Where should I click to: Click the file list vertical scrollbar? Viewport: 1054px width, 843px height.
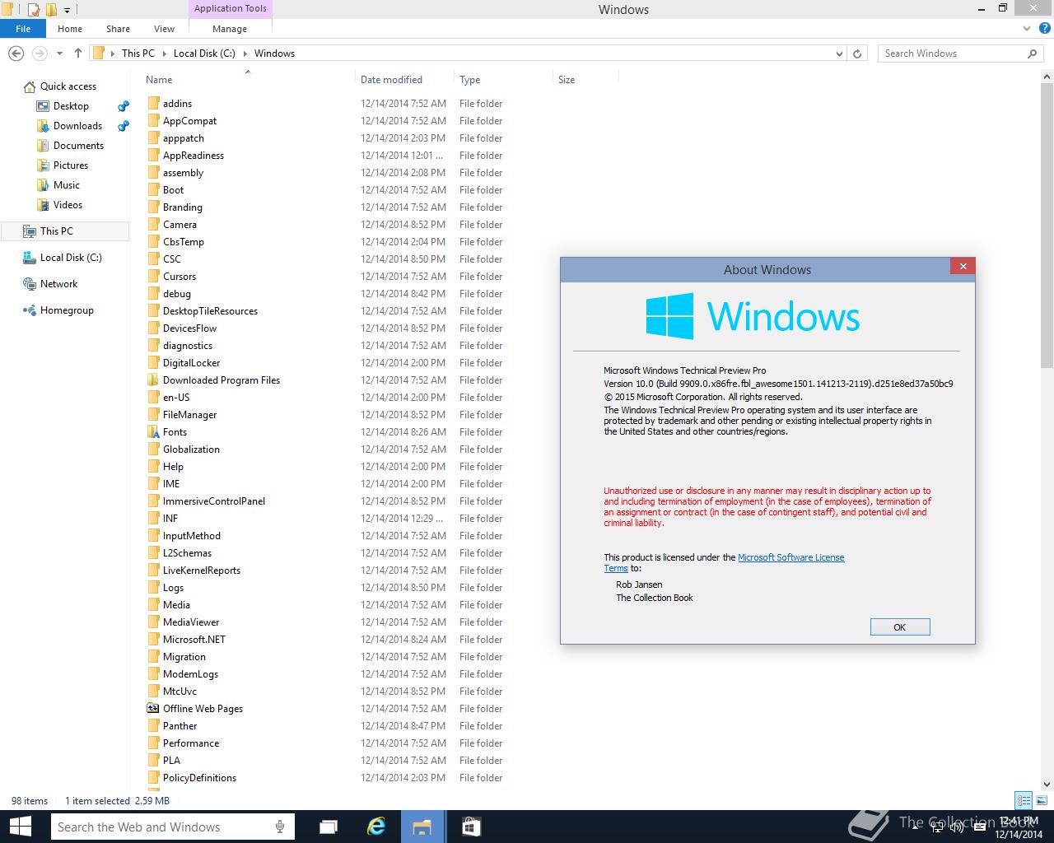pos(1047,226)
